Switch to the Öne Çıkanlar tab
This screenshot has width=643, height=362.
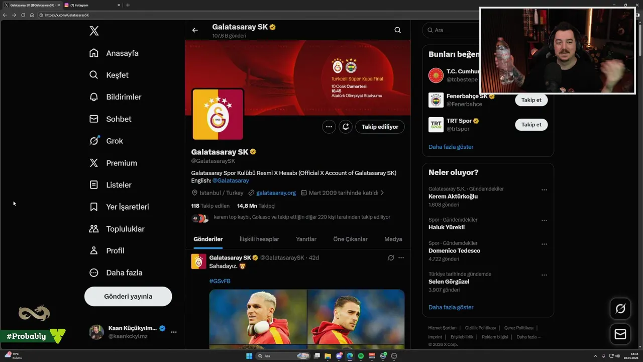351,239
